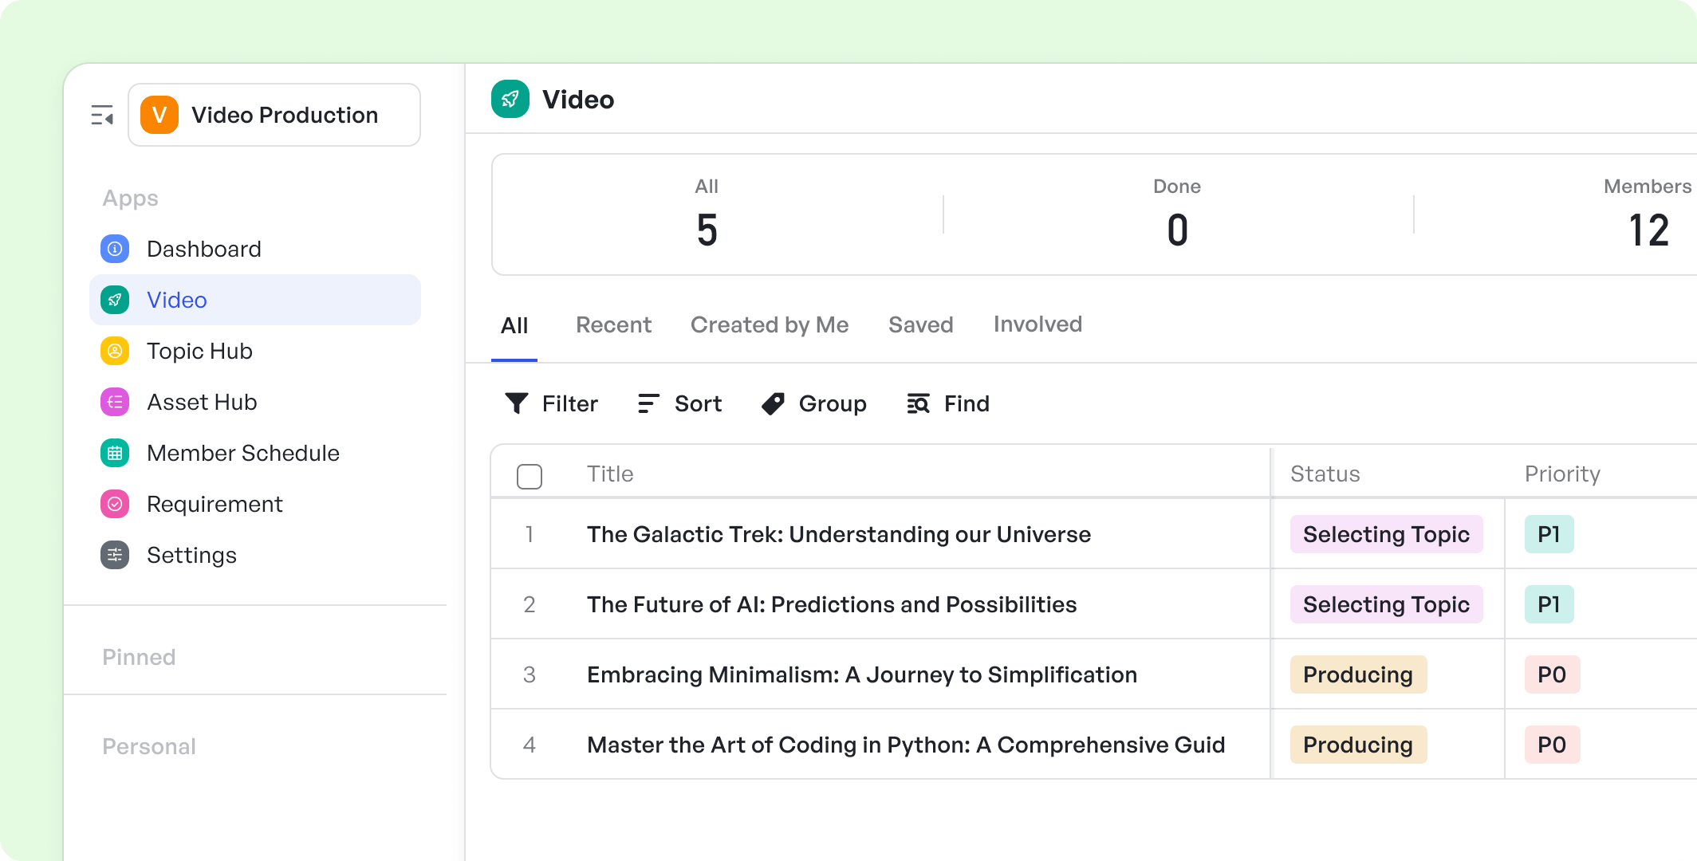Image resolution: width=1697 pixels, height=861 pixels.
Task: Open the Video Production workspace switcher
Action: click(x=274, y=115)
